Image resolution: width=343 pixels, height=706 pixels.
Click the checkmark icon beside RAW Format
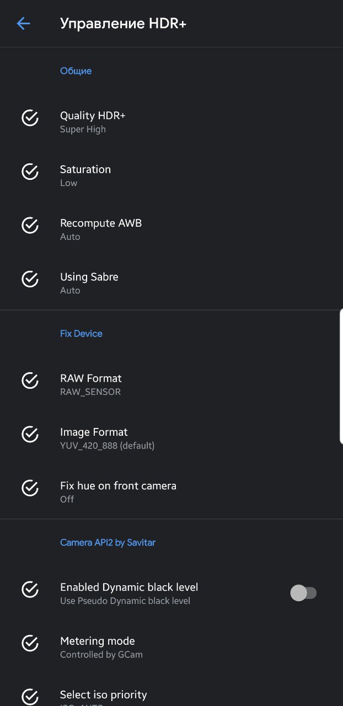click(30, 381)
